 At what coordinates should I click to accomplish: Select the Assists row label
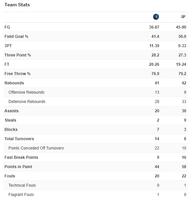[12, 111]
